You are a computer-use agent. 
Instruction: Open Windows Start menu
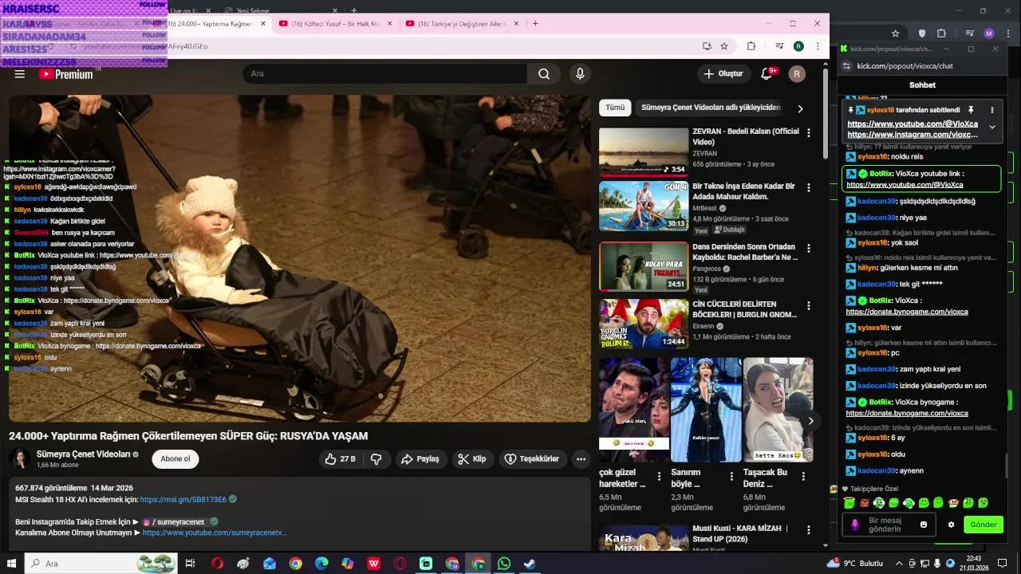pyautogui.click(x=12, y=564)
